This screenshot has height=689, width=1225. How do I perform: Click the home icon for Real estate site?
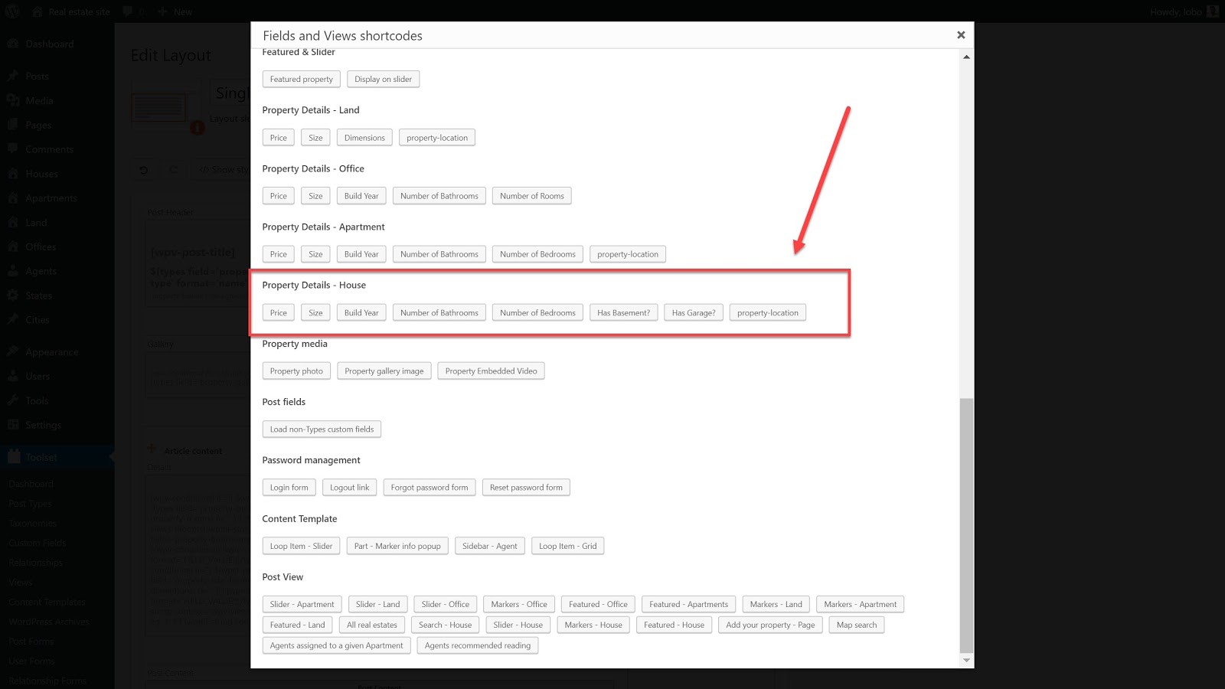click(38, 11)
